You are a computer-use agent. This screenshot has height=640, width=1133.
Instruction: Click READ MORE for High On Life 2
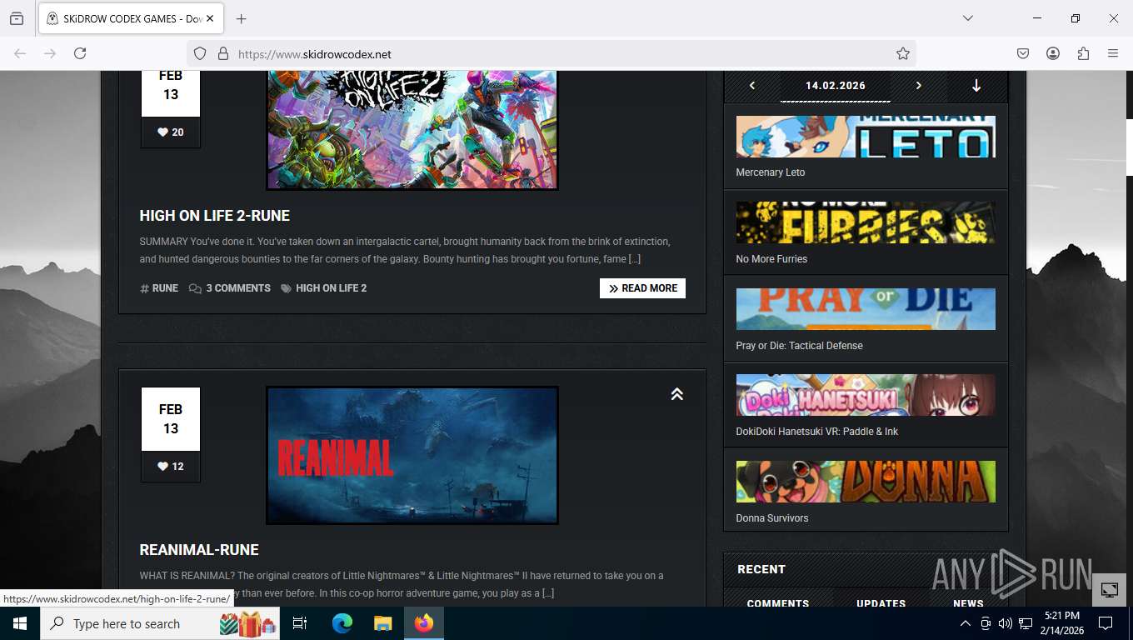coord(642,288)
